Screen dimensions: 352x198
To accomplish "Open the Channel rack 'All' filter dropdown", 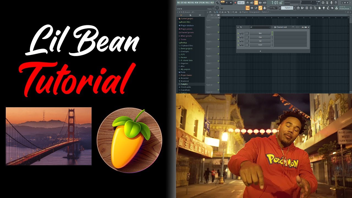I will click(260, 27).
